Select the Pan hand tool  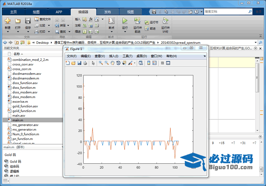(112, 63)
